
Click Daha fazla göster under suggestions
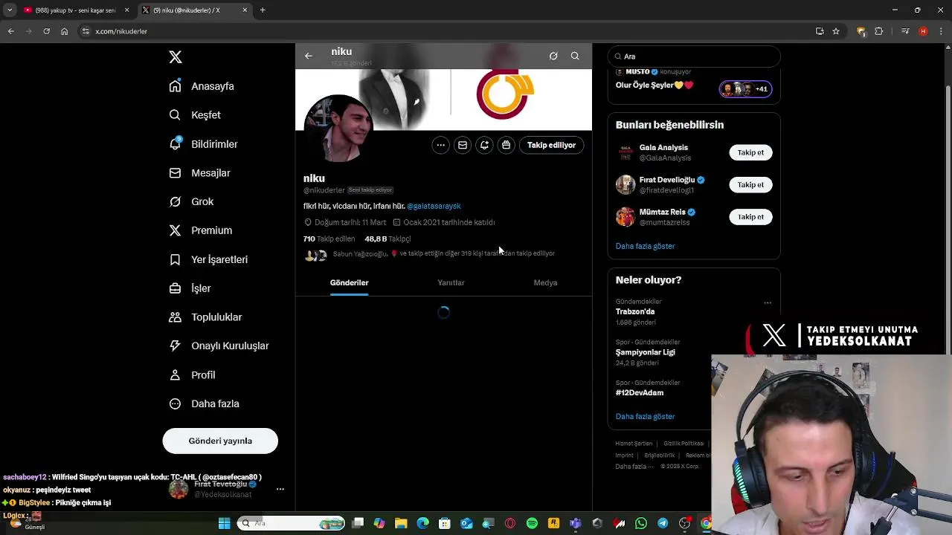pyautogui.click(x=645, y=246)
